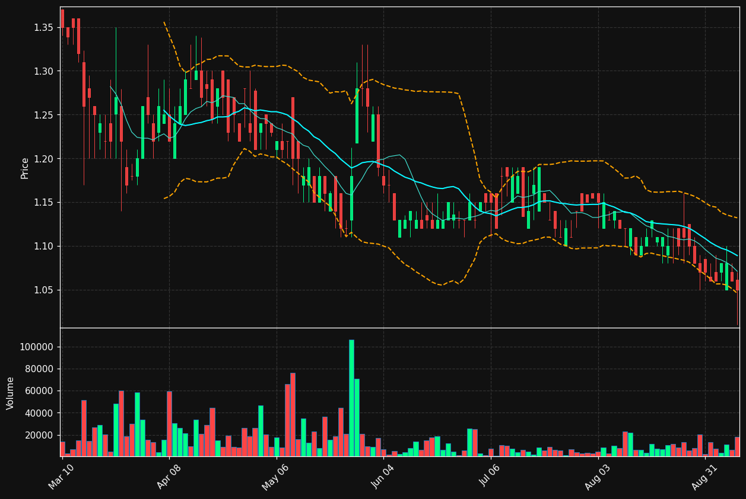
Task: Click the Mar 10 date label
Action: pos(61,476)
